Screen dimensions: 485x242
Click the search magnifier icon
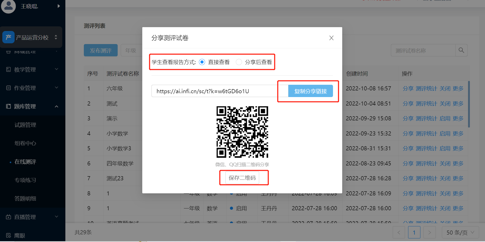point(461,50)
